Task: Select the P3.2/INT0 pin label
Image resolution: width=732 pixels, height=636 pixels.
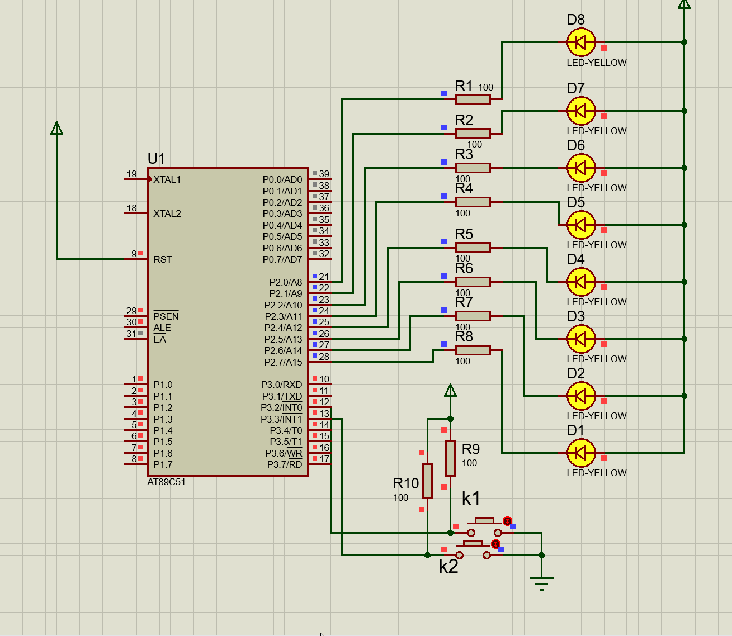Action: (281, 407)
